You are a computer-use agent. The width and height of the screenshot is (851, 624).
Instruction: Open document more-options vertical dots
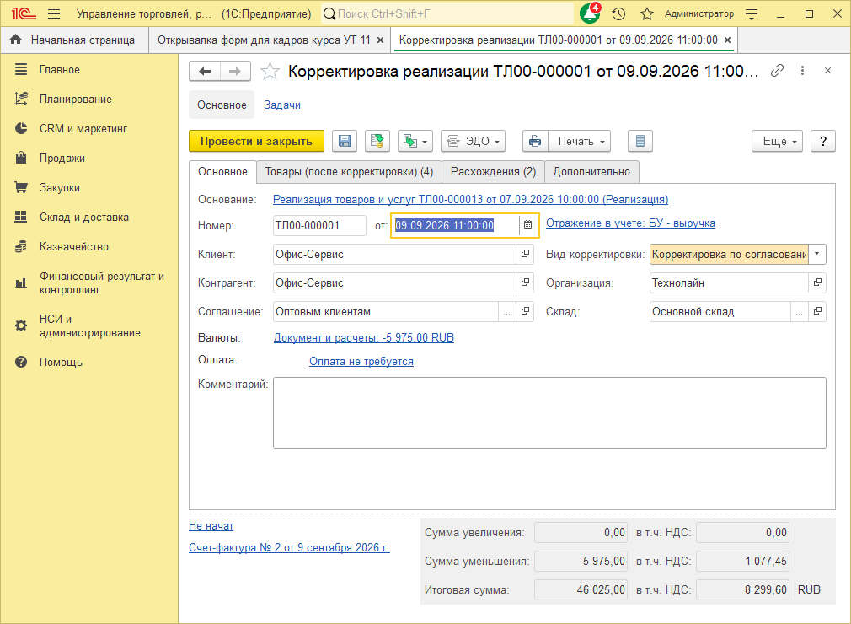coord(802,71)
